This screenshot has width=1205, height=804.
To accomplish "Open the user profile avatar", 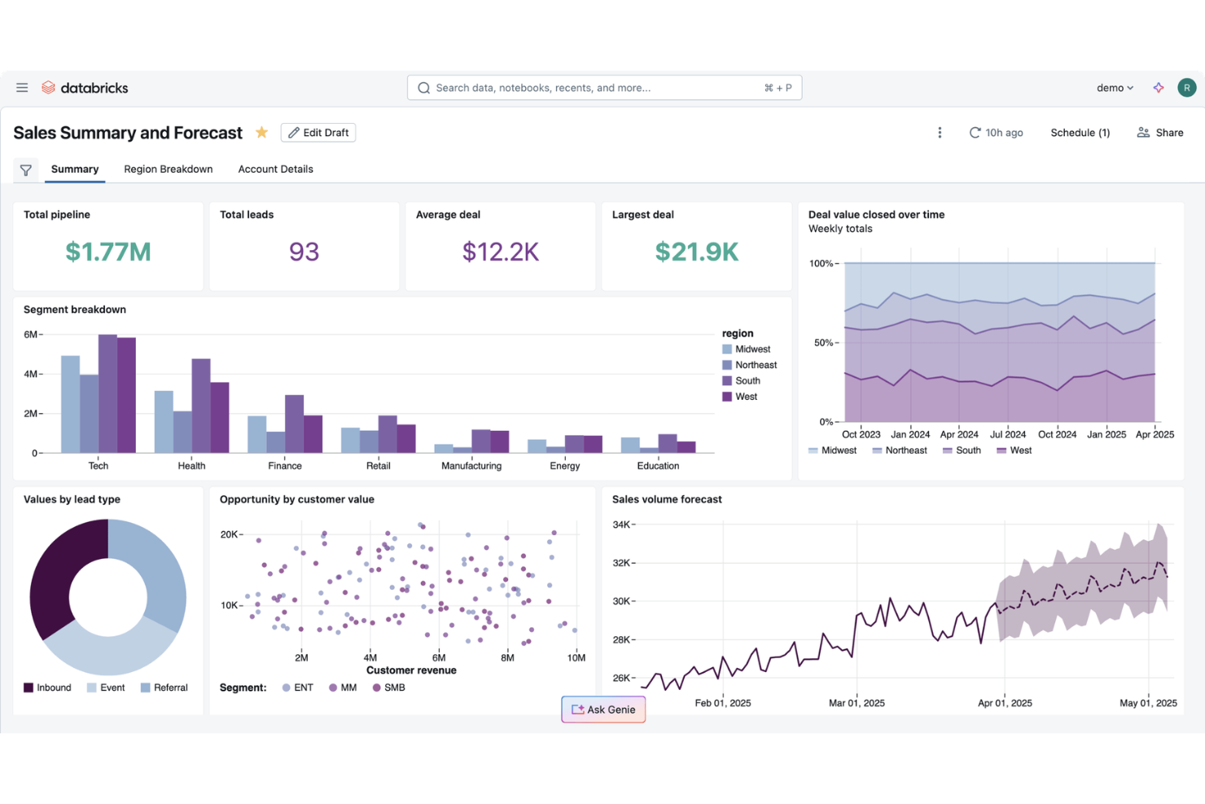I will click(1186, 87).
